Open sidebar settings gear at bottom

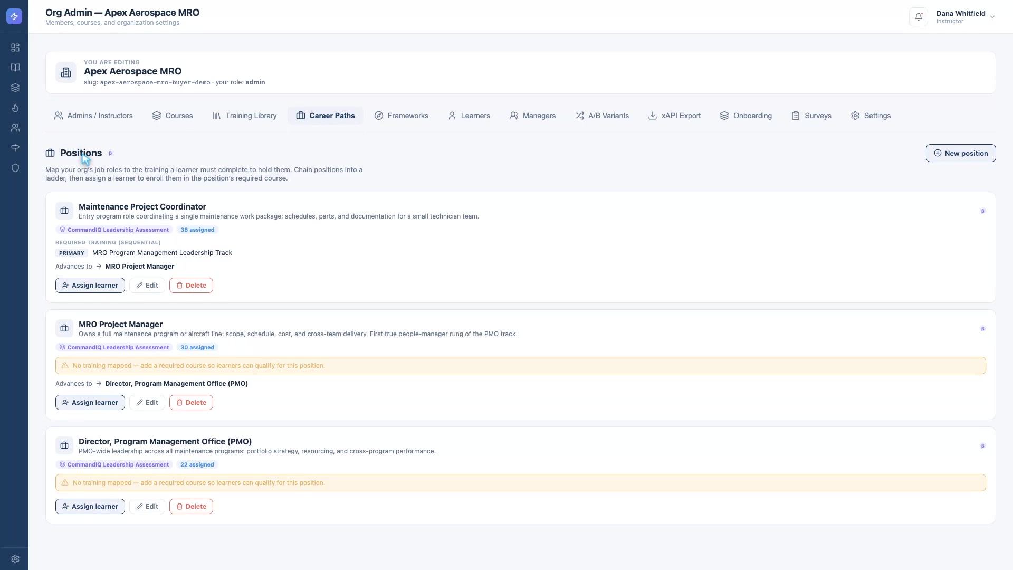pyautogui.click(x=15, y=559)
